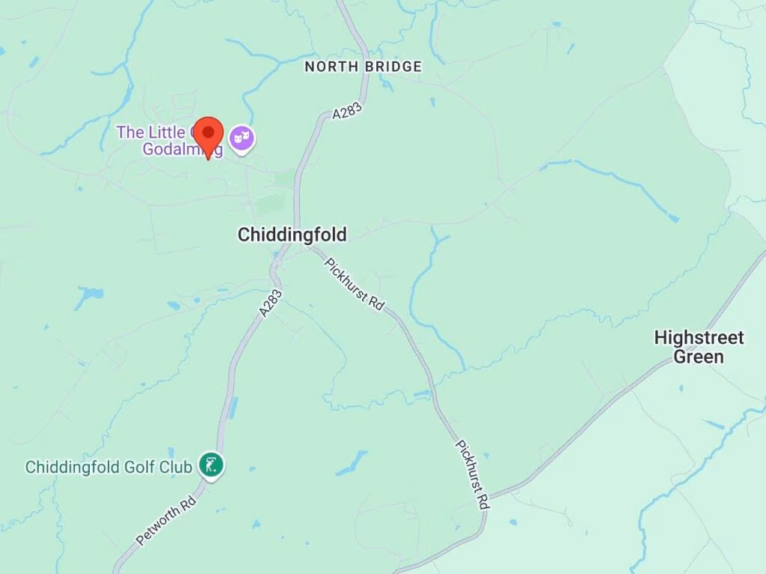Click the blue pond west of Chiddingfold
This screenshot has height=574, width=766.
click(89, 296)
